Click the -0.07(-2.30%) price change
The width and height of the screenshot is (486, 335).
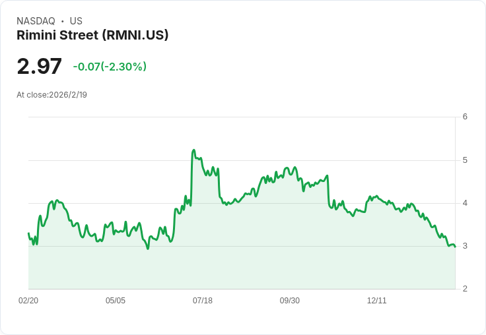(x=110, y=67)
